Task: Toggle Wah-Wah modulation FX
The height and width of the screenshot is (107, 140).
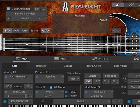Action: (86, 92)
